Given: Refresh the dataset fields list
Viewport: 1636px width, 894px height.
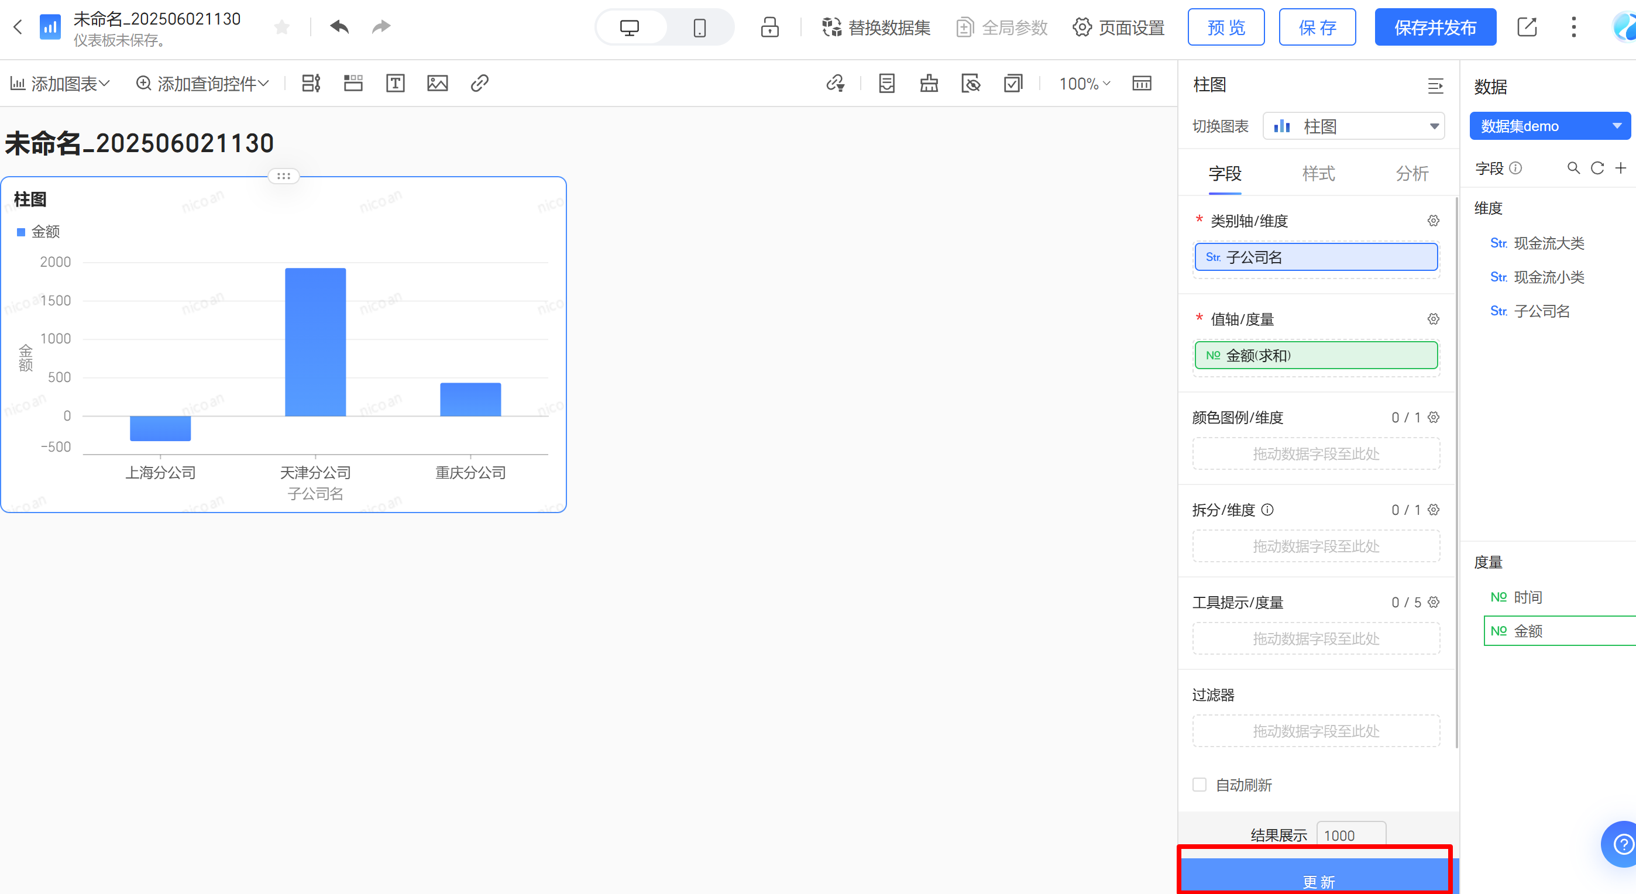Looking at the screenshot, I should (x=1597, y=169).
